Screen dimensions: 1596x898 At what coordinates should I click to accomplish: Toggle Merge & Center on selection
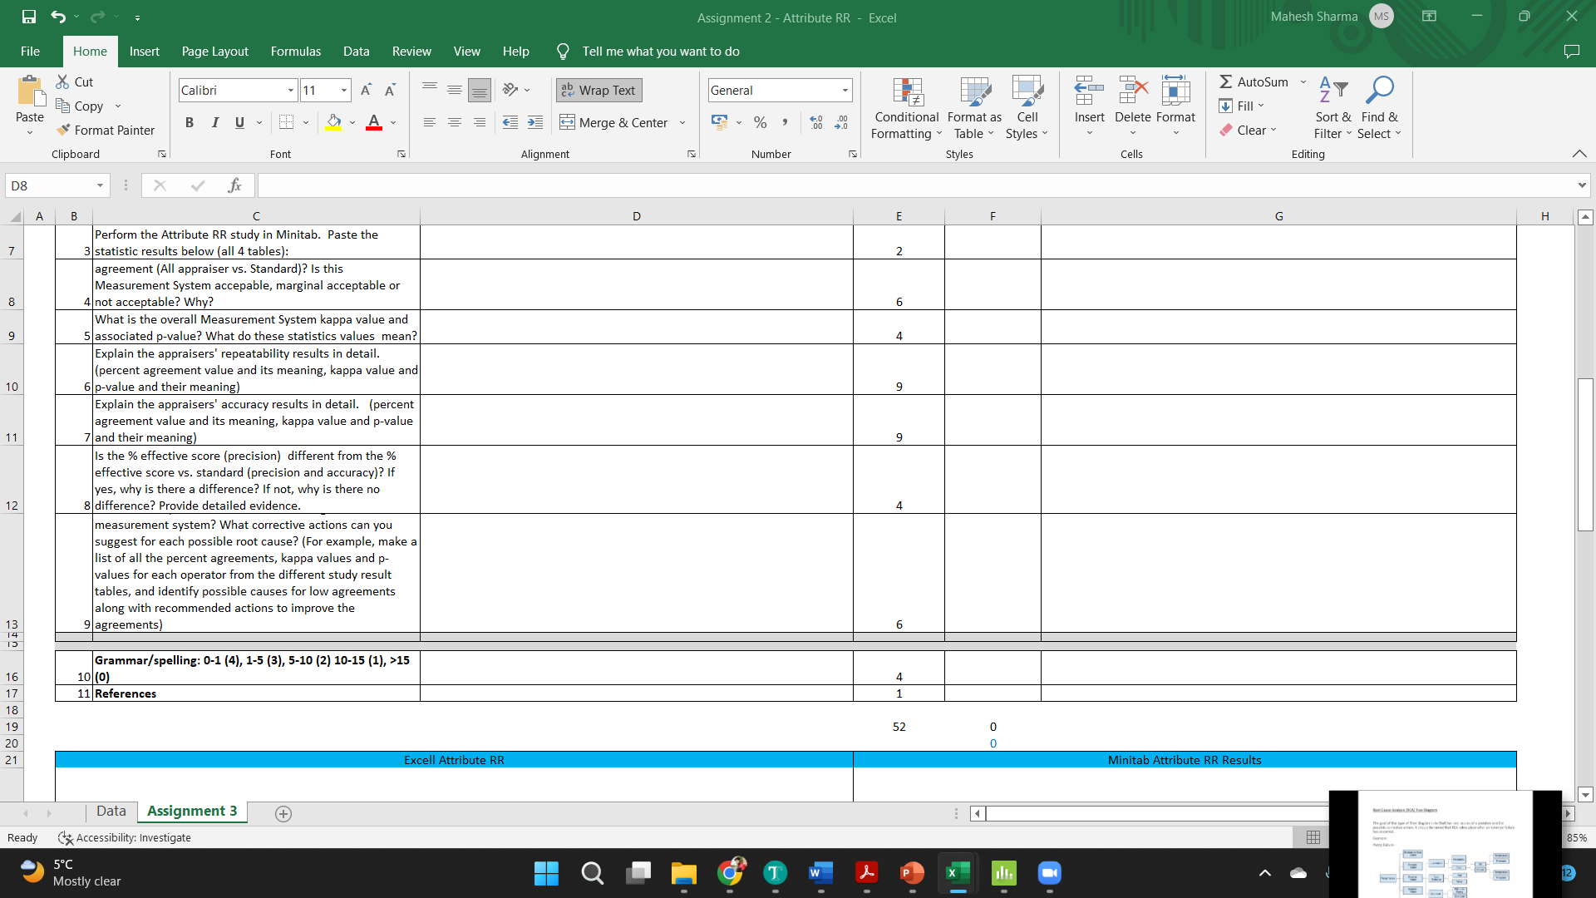click(615, 122)
